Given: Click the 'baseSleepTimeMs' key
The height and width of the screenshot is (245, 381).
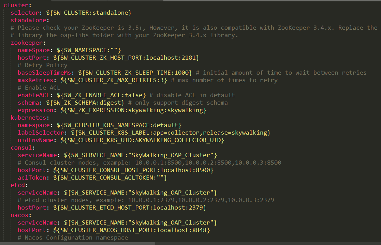Looking at the screenshot, I should (x=44, y=73).
